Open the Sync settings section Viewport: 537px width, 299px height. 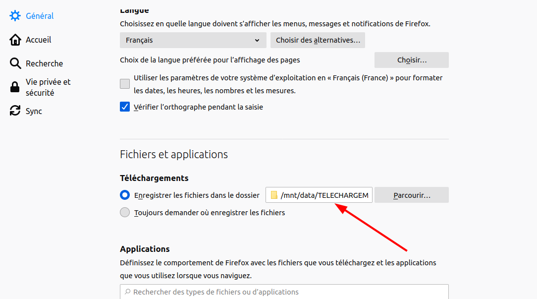coord(34,111)
